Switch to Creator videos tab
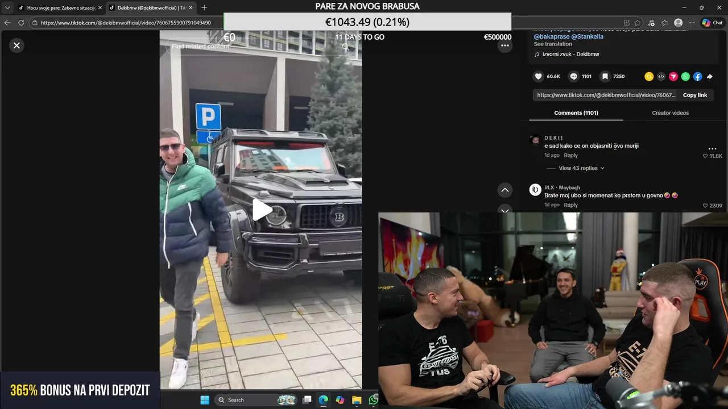Image resolution: width=728 pixels, height=409 pixels. (670, 112)
